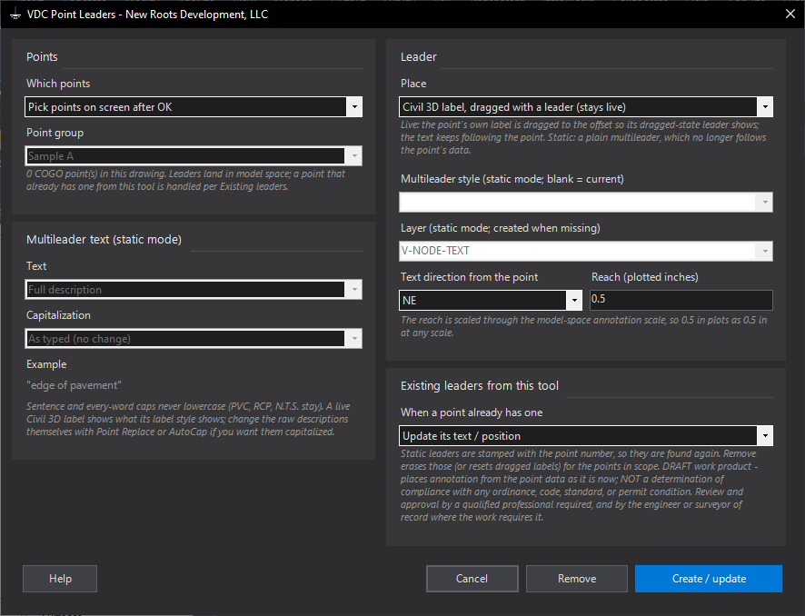Click the Full description text dropdown

click(194, 290)
